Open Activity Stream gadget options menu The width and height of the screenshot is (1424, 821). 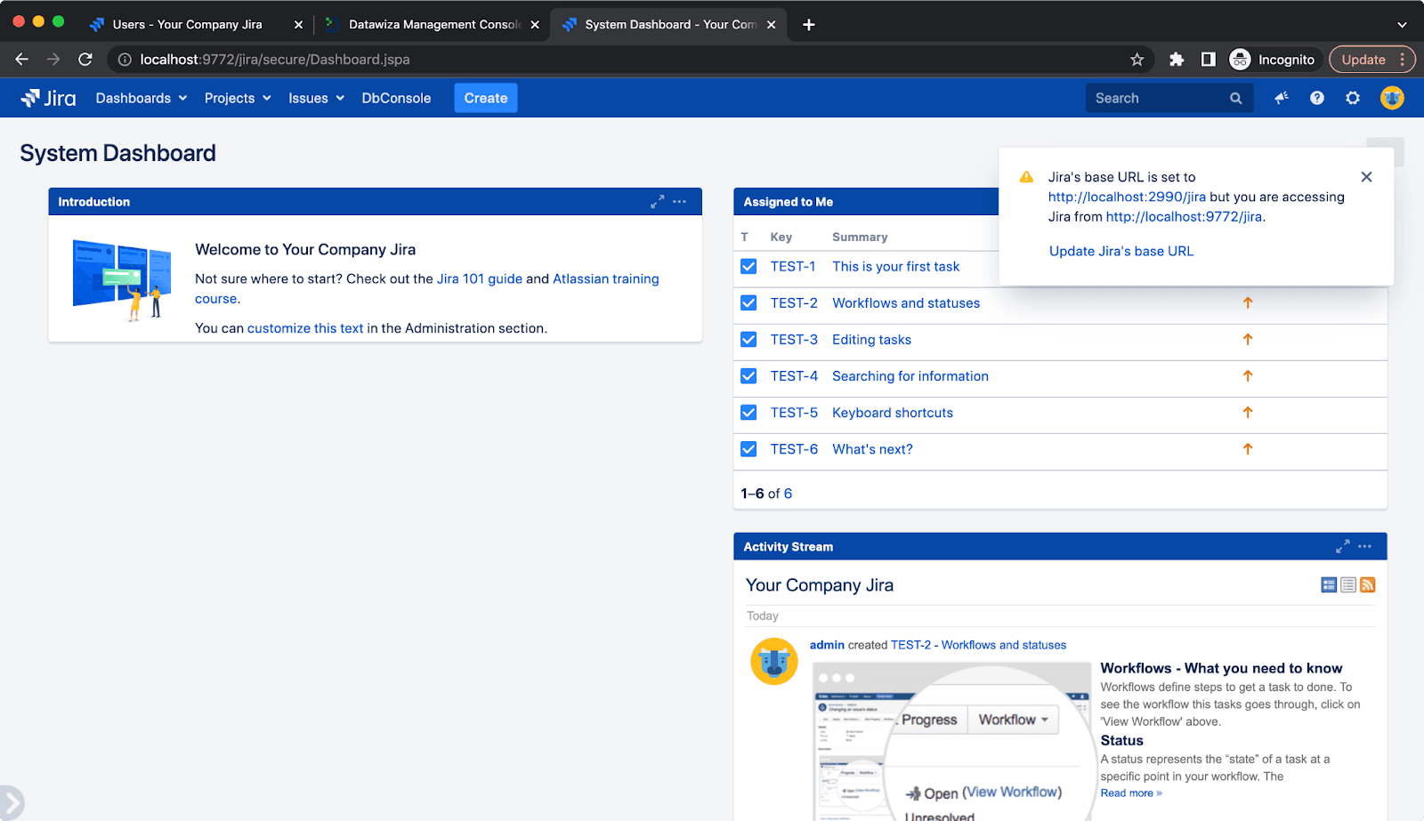[x=1364, y=546]
